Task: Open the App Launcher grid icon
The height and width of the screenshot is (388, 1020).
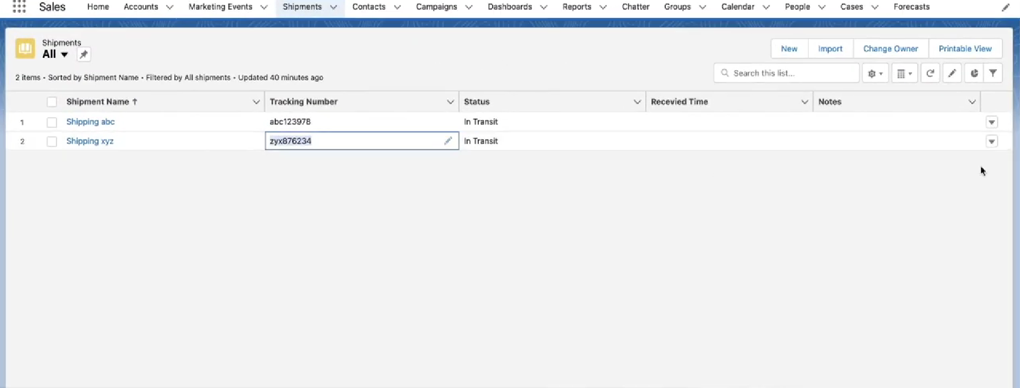Action: pos(19,6)
